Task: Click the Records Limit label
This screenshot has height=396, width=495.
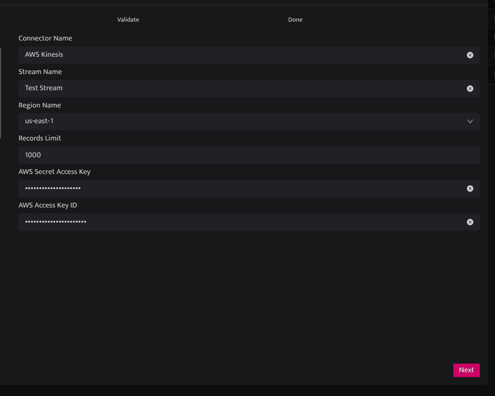Action: coord(39,138)
